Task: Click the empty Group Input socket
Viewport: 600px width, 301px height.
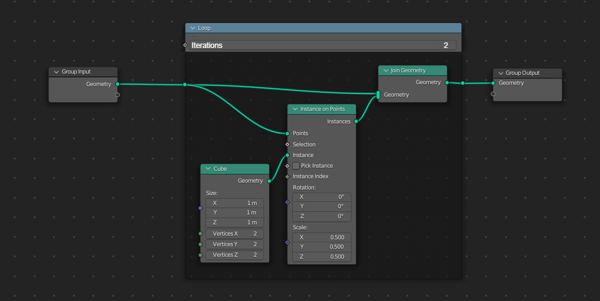Action: pyautogui.click(x=117, y=95)
